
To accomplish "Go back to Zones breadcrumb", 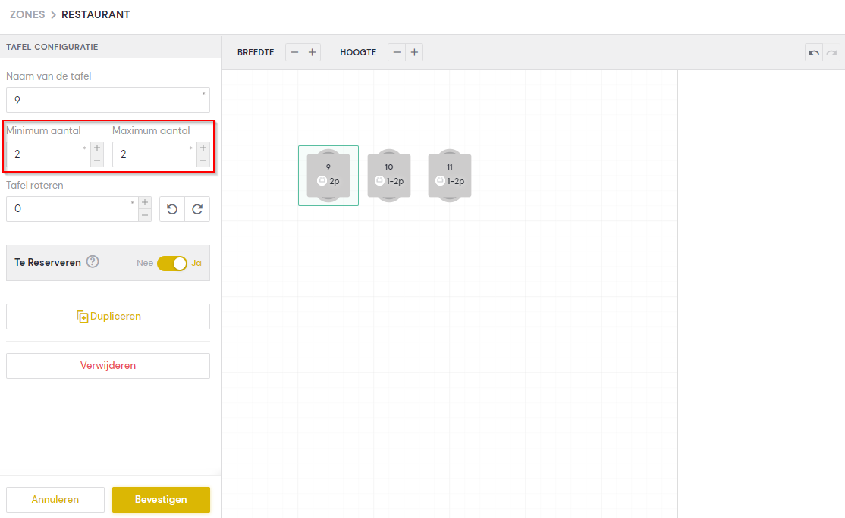I will tap(27, 14).
